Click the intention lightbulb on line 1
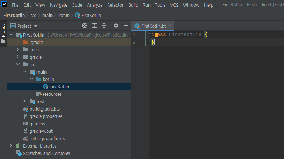 156,35
